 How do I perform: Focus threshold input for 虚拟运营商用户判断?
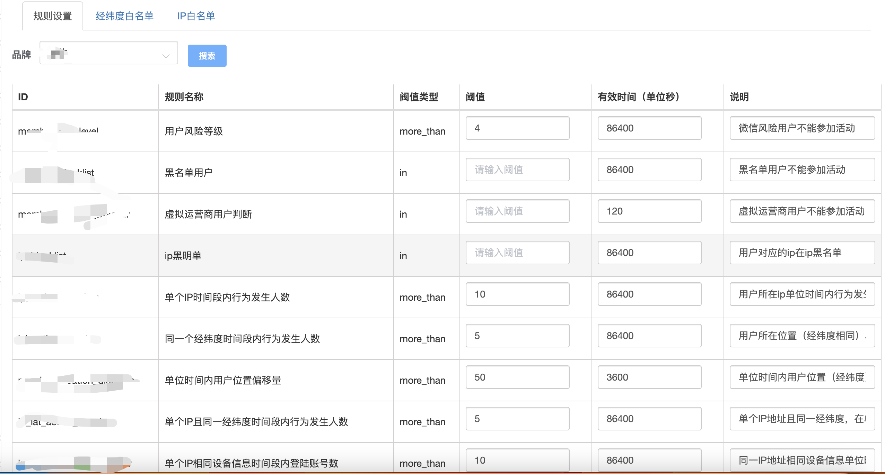point(517,211)
